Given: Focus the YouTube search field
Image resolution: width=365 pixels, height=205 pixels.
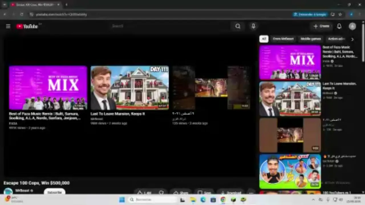Looking at the screenshot, I should (x=171, y=26).
